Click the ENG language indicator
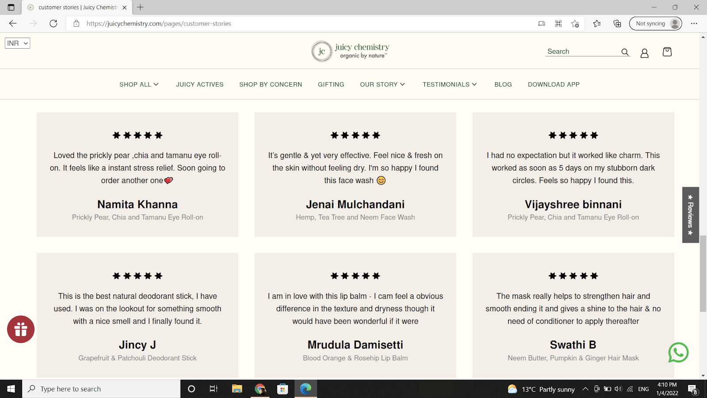The width and height of the screenshot is (707, 398). coord(643,389)
